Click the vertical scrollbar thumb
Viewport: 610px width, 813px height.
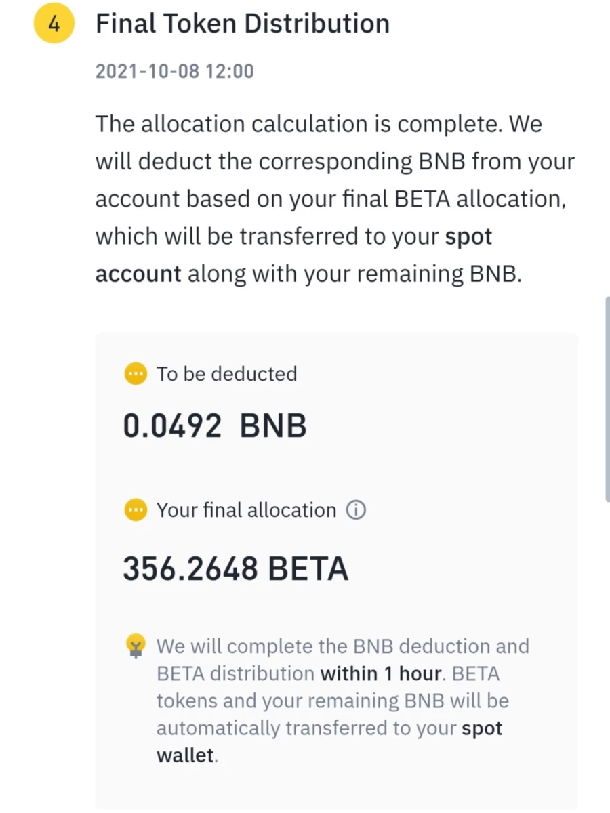[607, 399]
